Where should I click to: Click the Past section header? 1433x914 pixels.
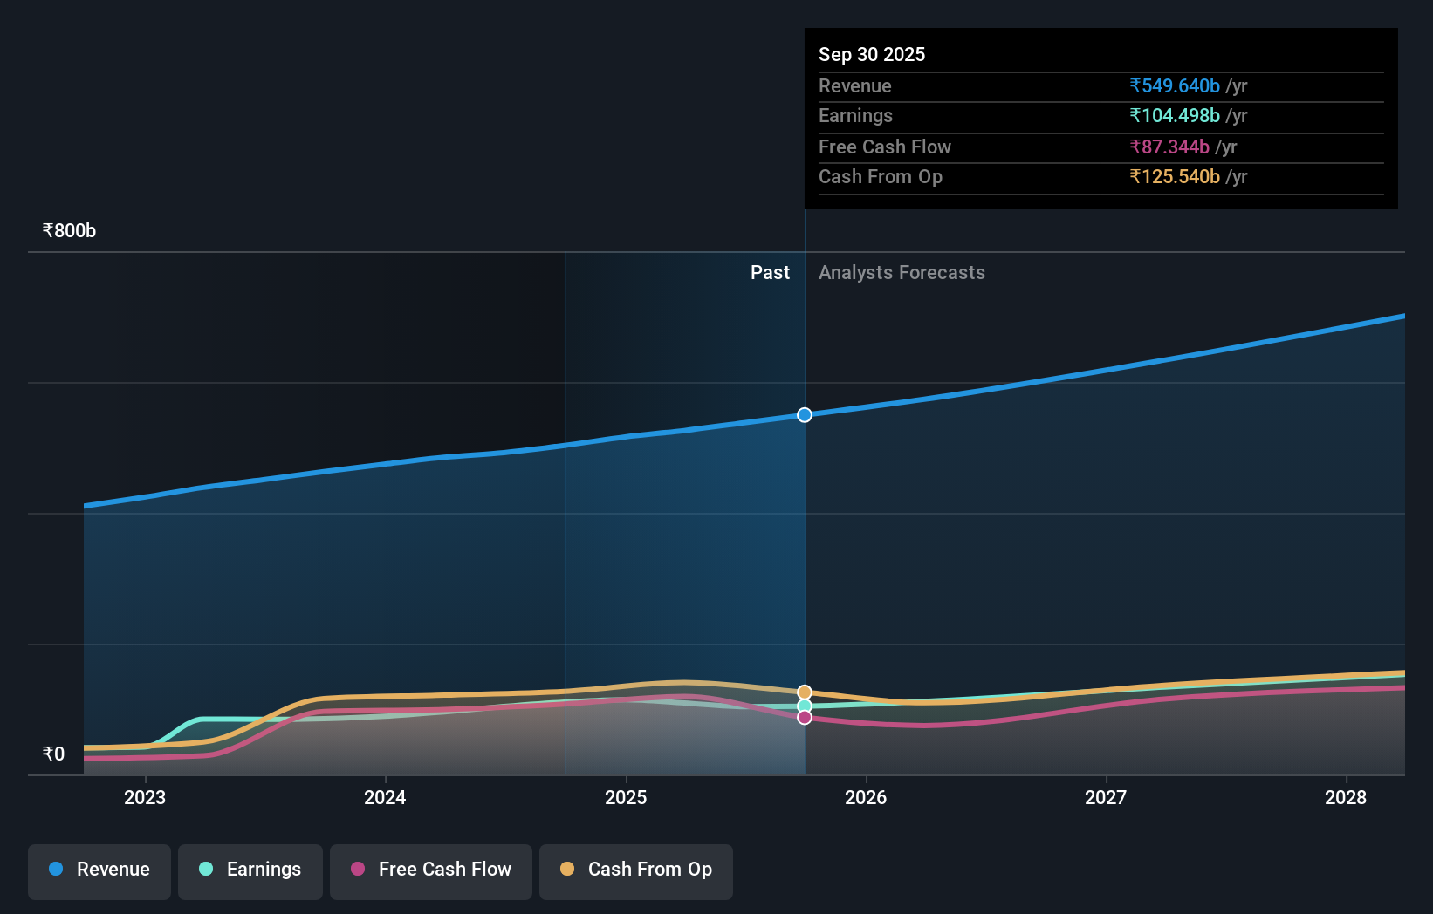pyautogui.click(x=770, y=272)
